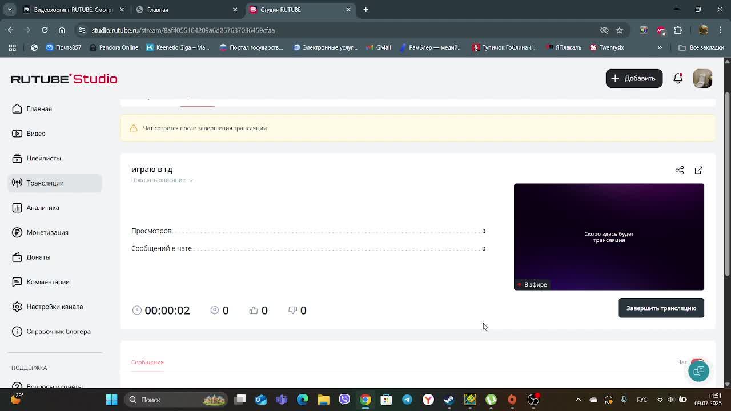
Task: Click the viewers count icon
Action: pos(215,310)
